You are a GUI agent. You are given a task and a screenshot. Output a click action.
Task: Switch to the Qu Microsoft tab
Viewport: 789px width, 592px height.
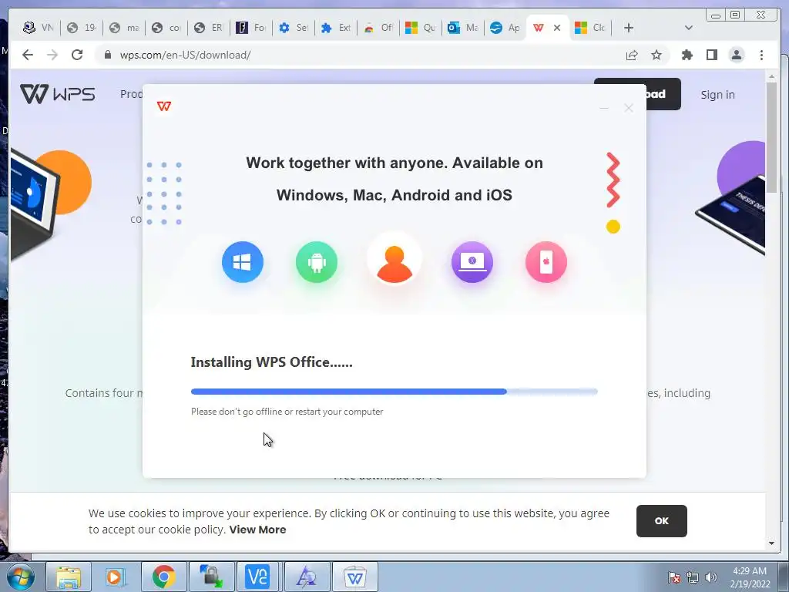pos(421,28)
